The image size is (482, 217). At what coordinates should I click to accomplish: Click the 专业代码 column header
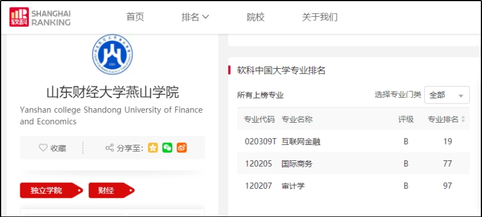click(259, 119)
